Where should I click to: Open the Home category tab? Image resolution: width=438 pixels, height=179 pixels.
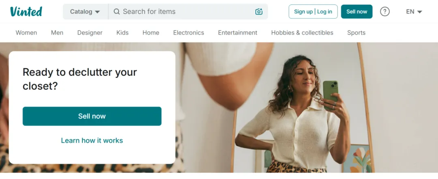[x=151, y=33]
